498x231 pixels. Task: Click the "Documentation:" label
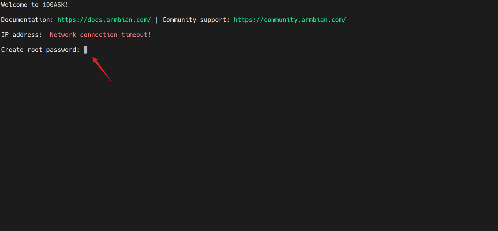27,20
